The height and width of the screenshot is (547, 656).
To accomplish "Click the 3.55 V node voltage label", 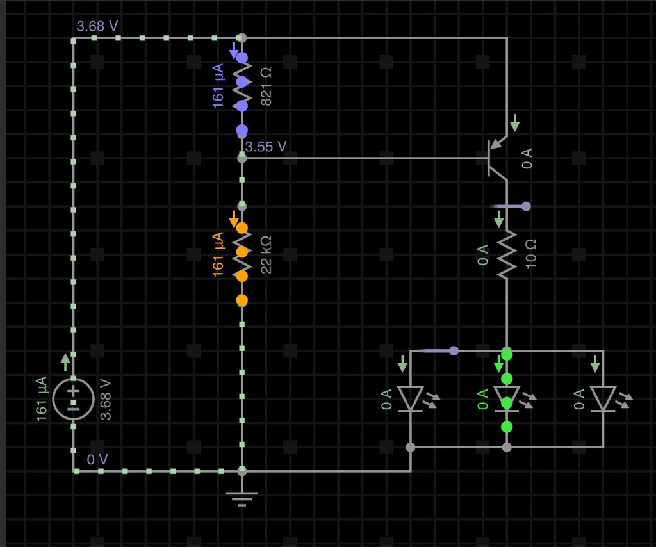I will [266, 147].
